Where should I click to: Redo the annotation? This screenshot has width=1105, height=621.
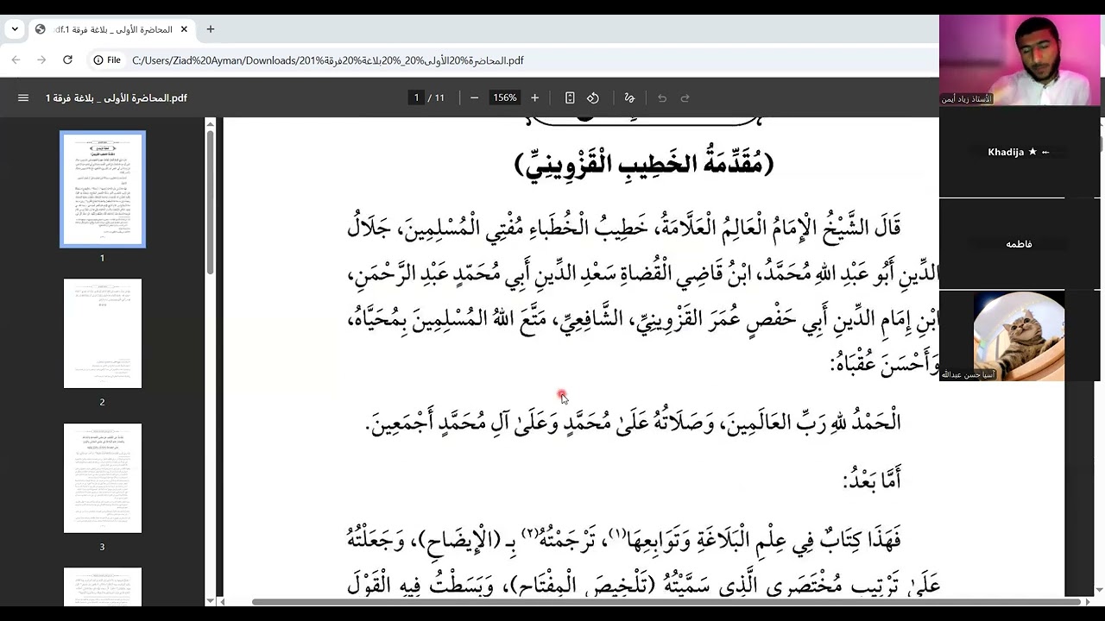pyautogui.click(x=685, y=98)
